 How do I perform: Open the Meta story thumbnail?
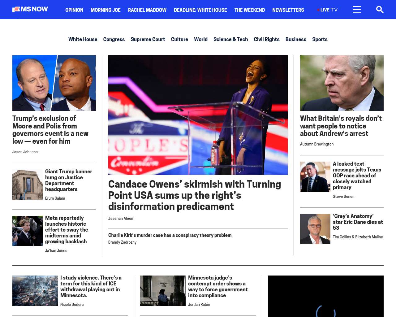click(x=28, y=231)
